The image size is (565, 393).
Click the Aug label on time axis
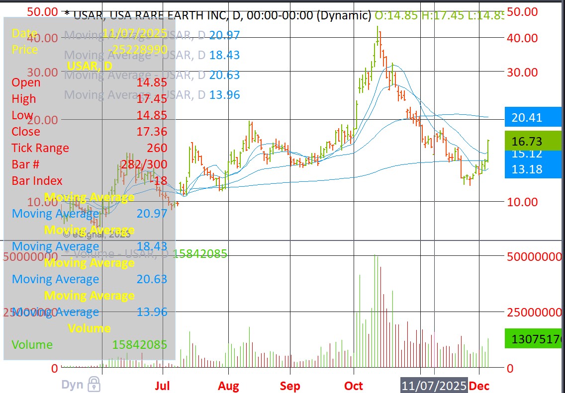(228, 386)
